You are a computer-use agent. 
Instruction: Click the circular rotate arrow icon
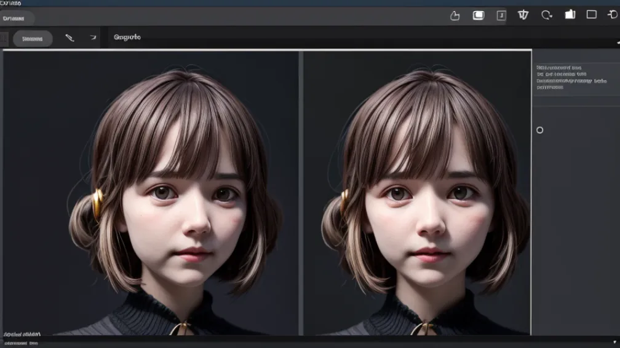(546, 15)
